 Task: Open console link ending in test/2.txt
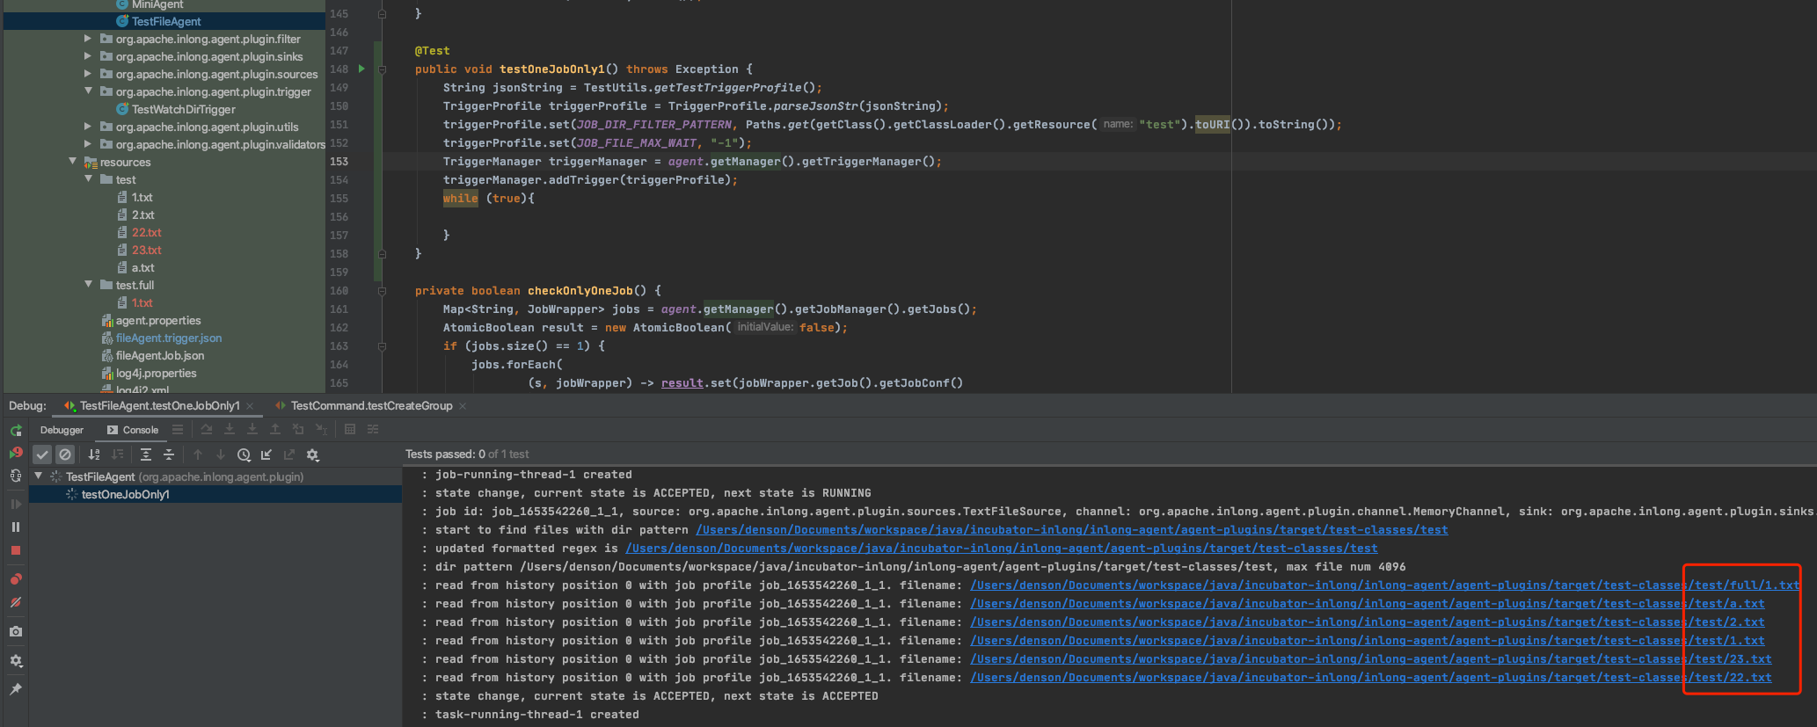[x=1367, y=622]
